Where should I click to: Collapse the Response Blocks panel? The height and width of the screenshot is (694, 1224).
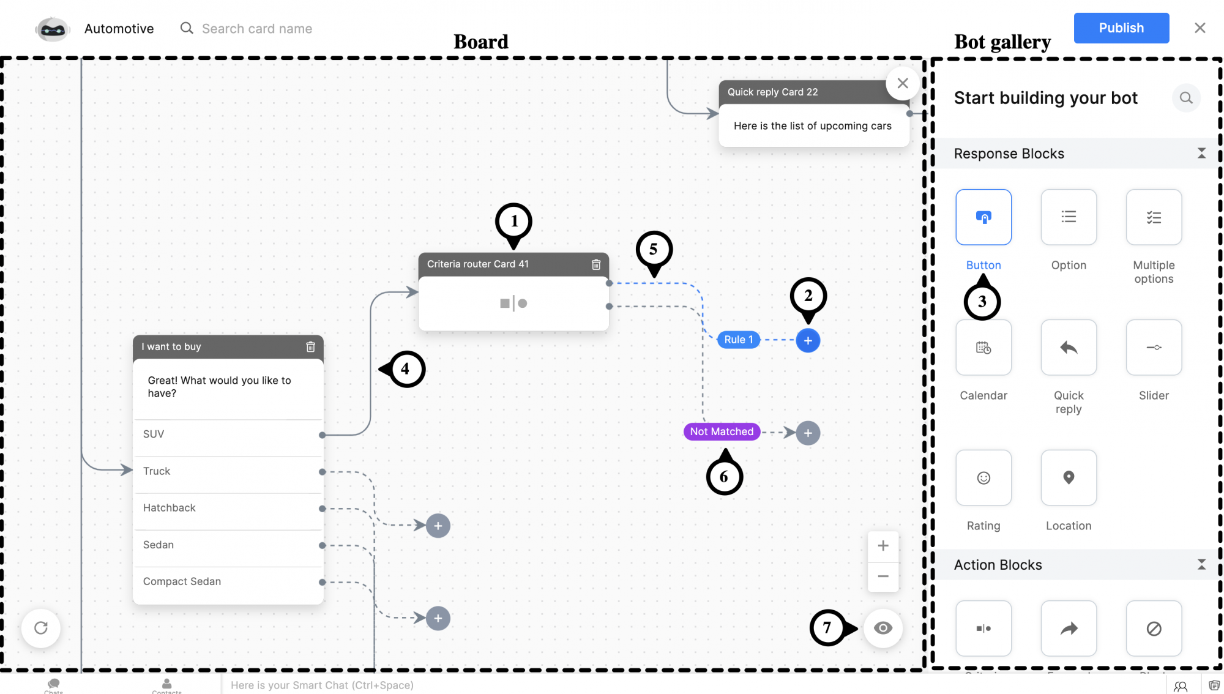point(1201,154)
